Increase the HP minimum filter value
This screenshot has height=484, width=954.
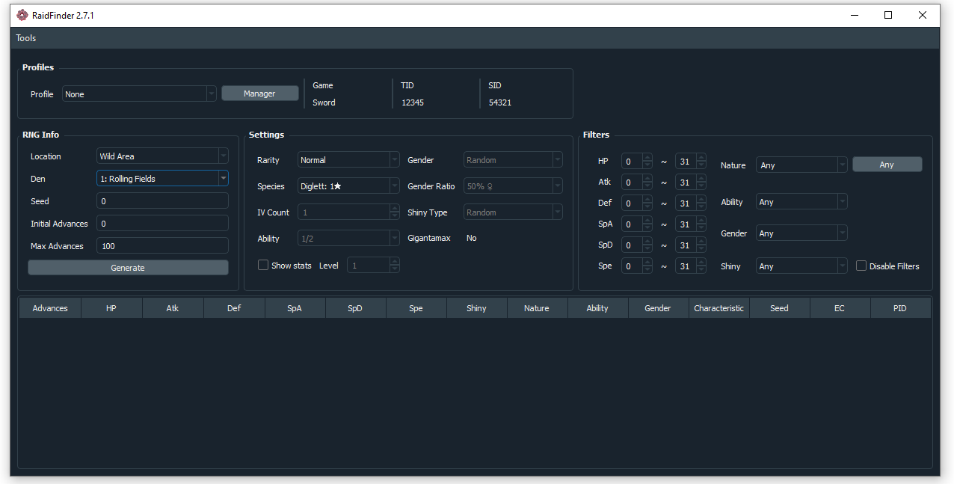[647, 158]
